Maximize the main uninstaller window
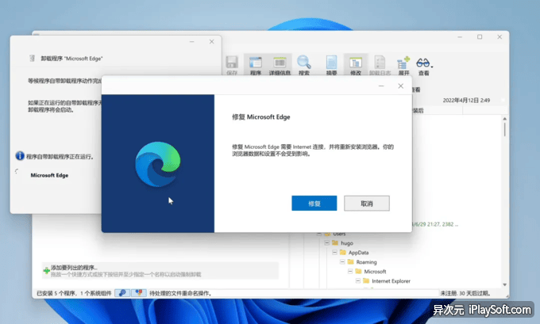Viewport: 540px width, 324px height. pyautogui.click(x=480, y=36)
